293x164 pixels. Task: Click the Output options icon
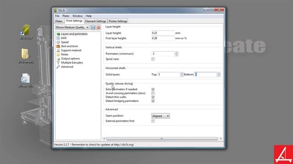click(58, 59)
